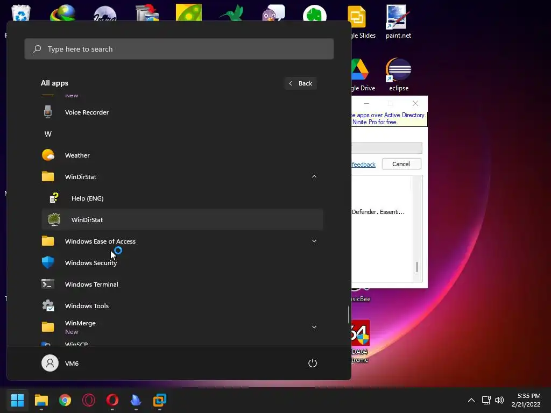Open the Weather app icon
The height and width of the screenshot is (413, 551).
click(48, 155)
